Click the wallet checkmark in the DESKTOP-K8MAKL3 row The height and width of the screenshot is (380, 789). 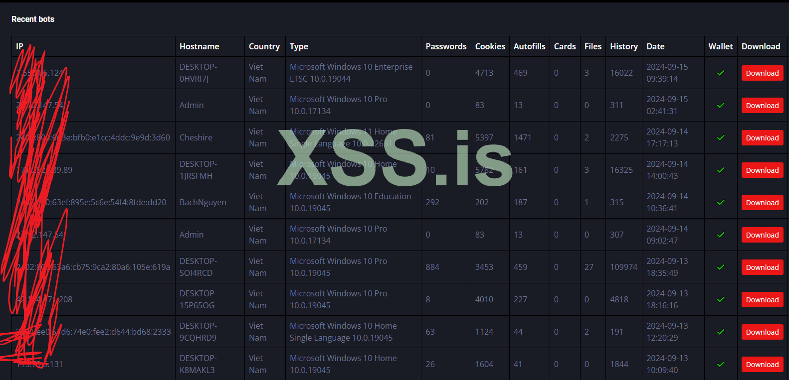[721, 364]
